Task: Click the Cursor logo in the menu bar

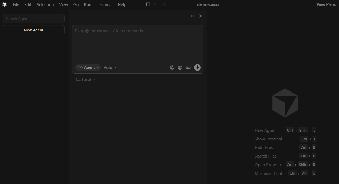Action: click(x=4, y=4)
